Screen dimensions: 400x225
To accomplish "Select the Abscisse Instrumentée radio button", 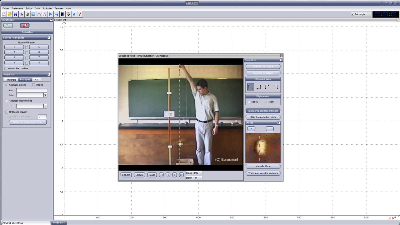I will pos(7,101).
